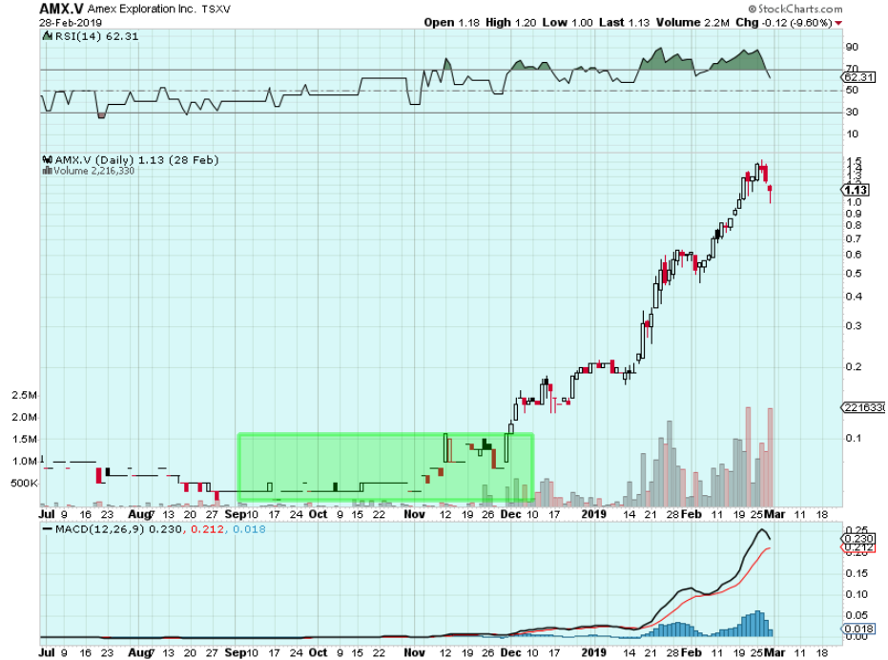Viewport: 888px width, 660px height.
Task: Click the 1.0M volume axis label
Action: point(25,462)
